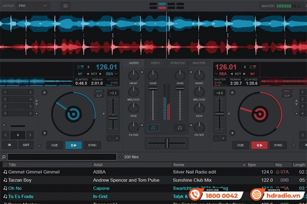Switch to the AUDIO mixer tab
The image size is (307, 204).
pos(134,63)
